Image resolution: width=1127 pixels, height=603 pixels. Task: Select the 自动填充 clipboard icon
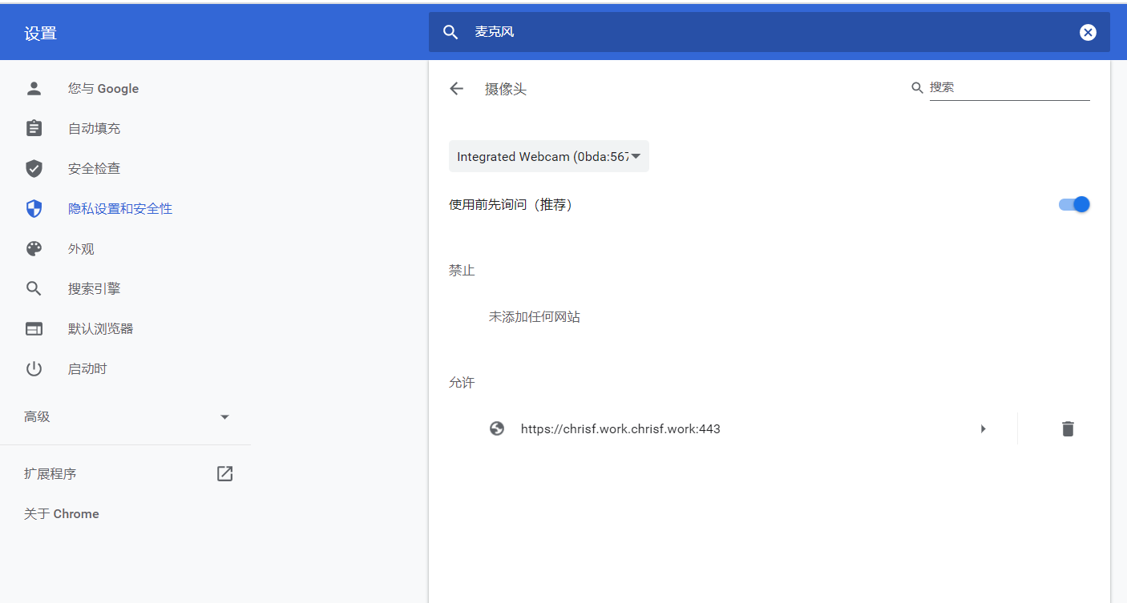[x=34, y=128]
